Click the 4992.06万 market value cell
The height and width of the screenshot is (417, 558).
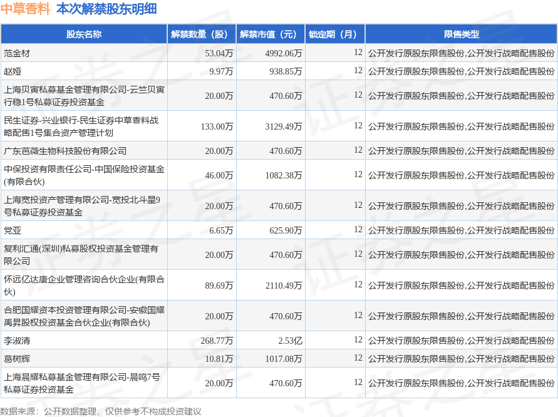[x=283, y=53]
